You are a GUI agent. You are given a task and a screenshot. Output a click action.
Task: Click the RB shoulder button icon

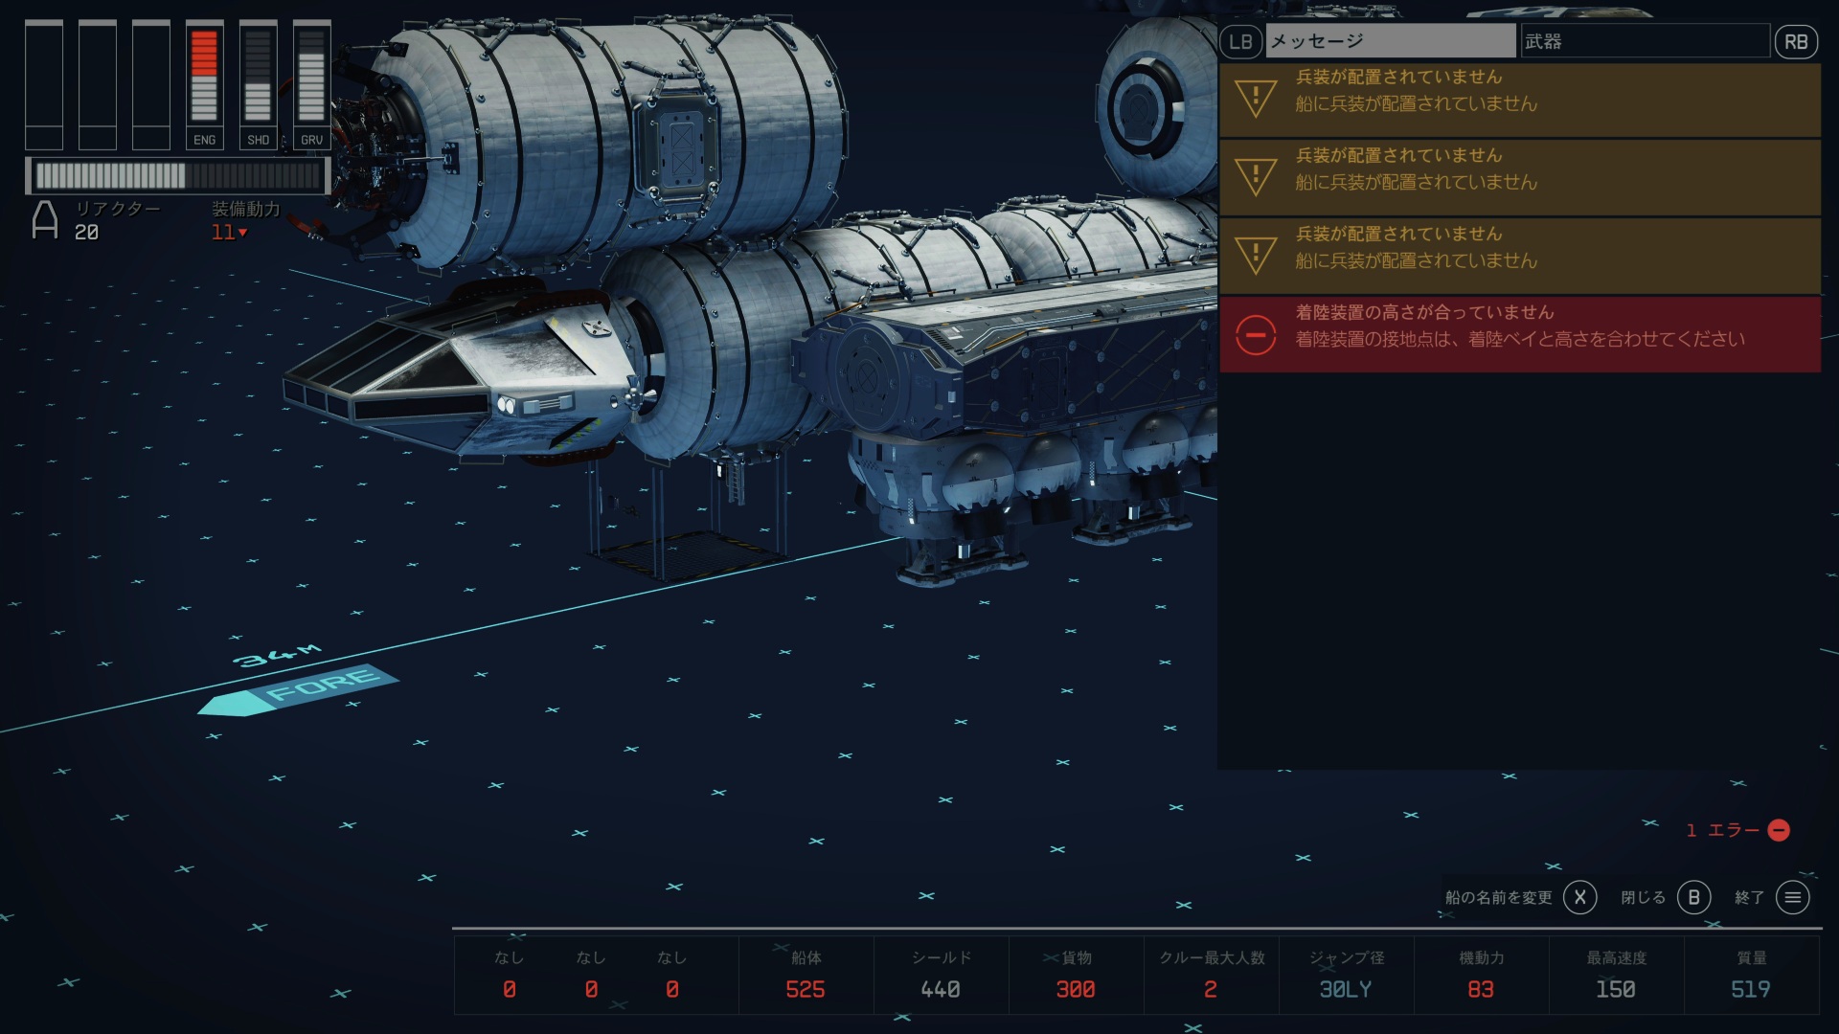(1796, 41)
